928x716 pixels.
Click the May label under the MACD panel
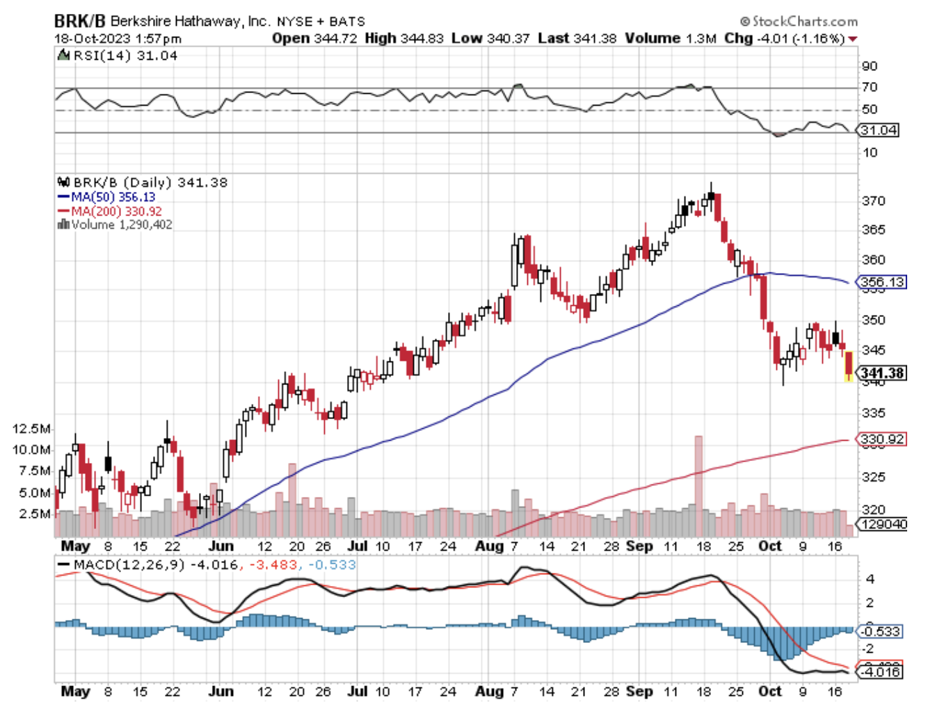click(75, 692)
